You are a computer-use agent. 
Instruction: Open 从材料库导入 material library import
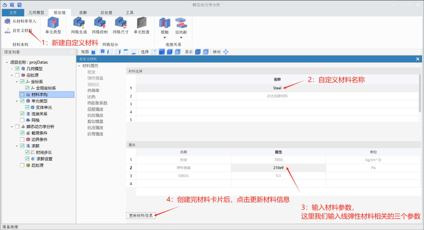(x=20, y=21)
